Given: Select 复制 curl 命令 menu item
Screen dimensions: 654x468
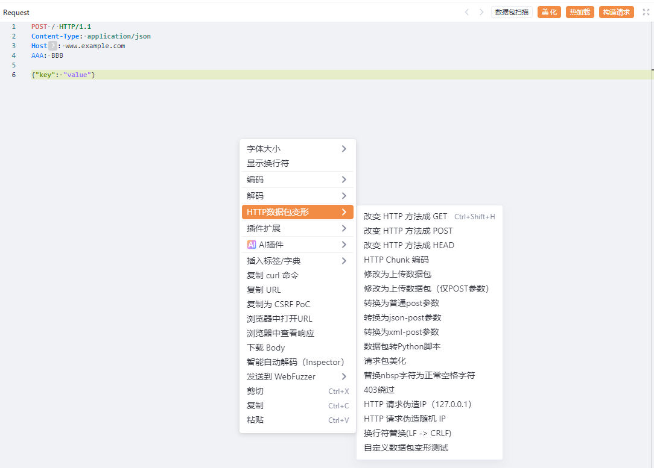Looking at the screenshot, I should tap(273, 275).
